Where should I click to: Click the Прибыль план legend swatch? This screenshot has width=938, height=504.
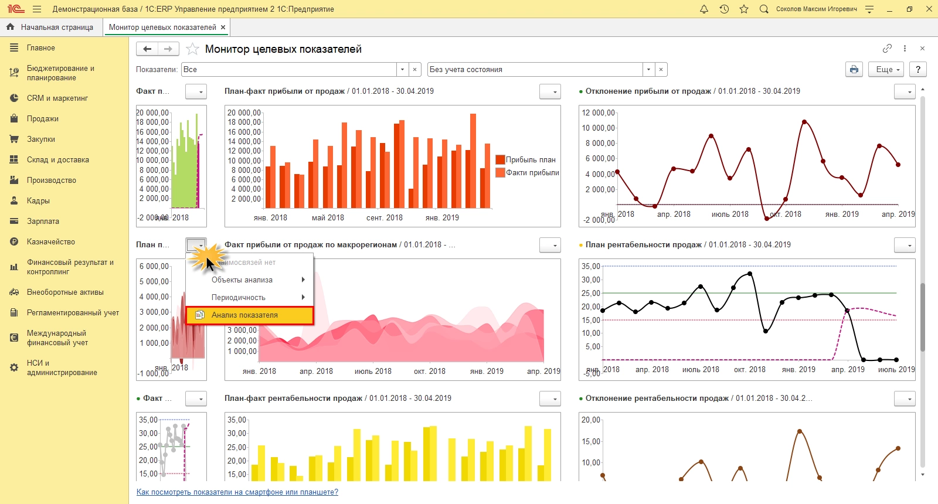[x=500, y=159]
